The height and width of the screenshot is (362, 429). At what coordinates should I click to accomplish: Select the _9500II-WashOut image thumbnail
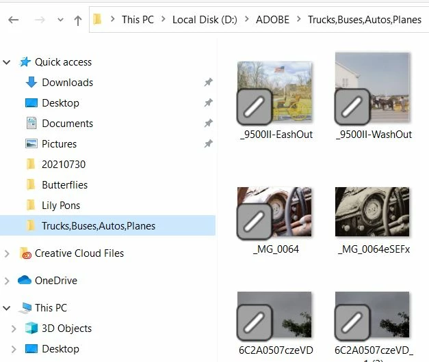[372, 87]
